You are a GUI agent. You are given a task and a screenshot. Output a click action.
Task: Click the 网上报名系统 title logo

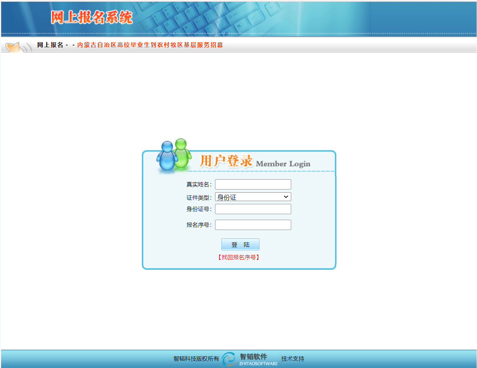(91, 17)
